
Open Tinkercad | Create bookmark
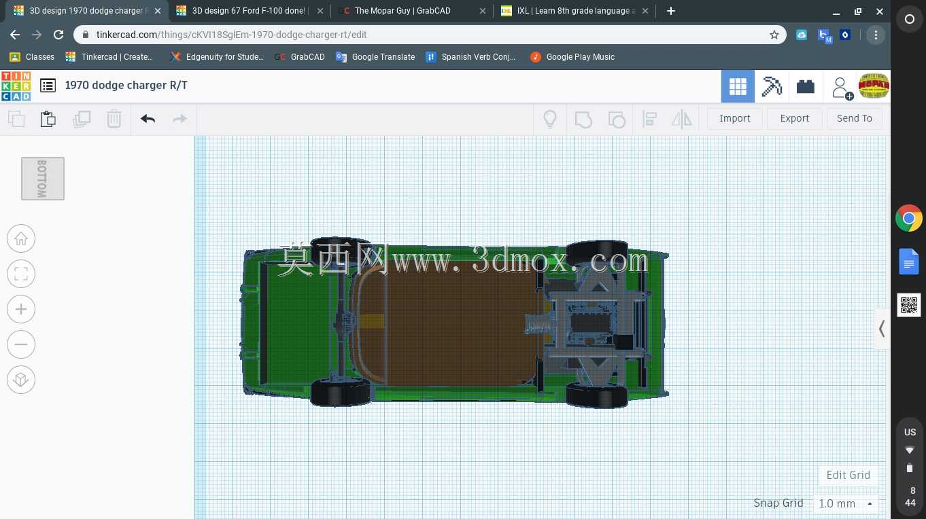tap(109, 57)
